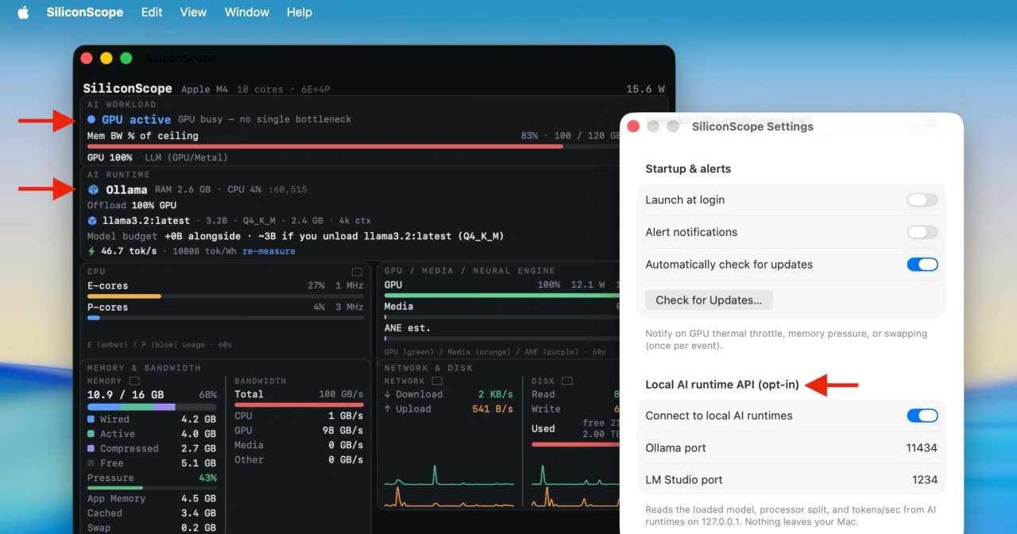Disable Automatically check for updates
The width and height of the screenshot is (1017, 534).
point(922,265)
